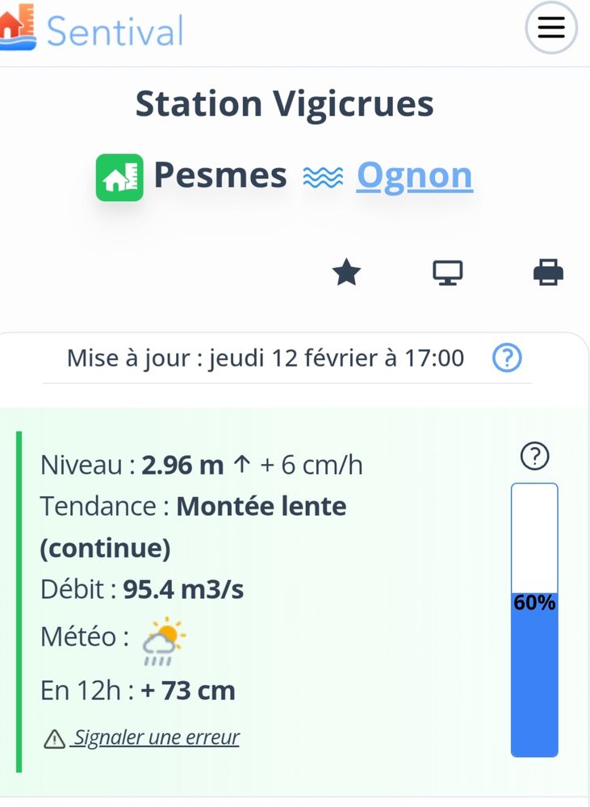Open help above the level gauge
Screen dimensions: 590x807
pyautogui.click(x=535, y=457)
